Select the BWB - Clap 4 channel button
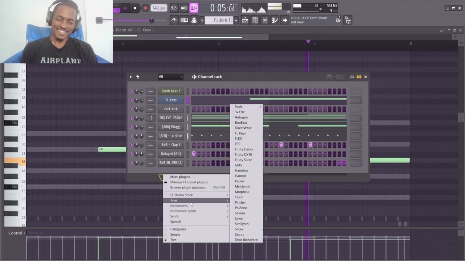This screenshot has width=465, height=261. (x=171, y=145)
